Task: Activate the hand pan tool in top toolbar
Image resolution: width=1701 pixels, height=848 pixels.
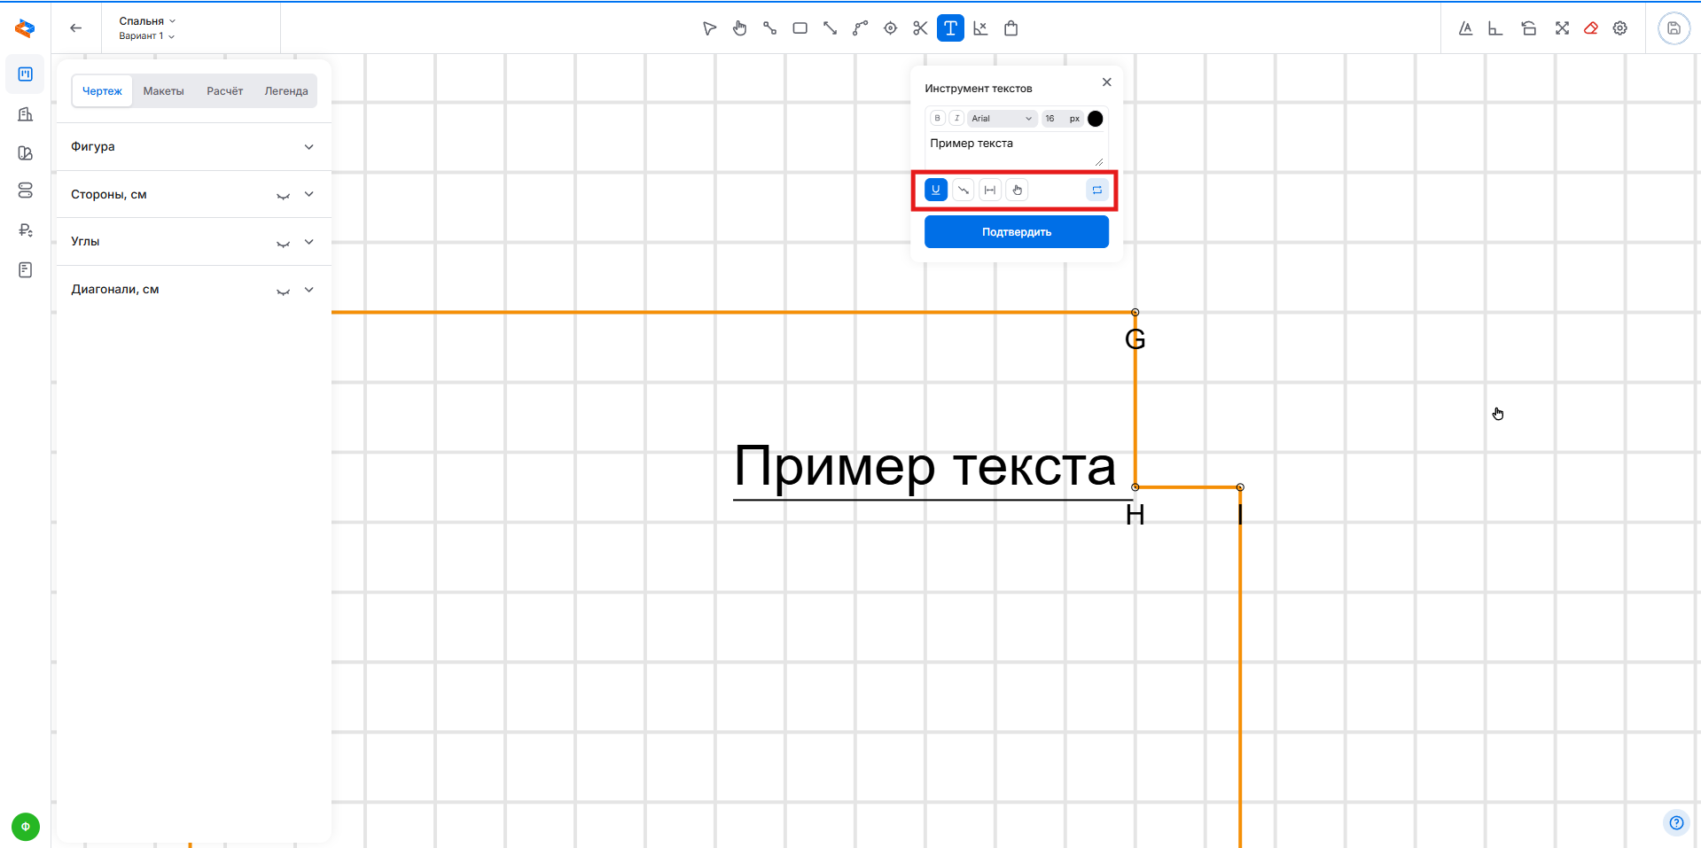Action: [739, 28]
